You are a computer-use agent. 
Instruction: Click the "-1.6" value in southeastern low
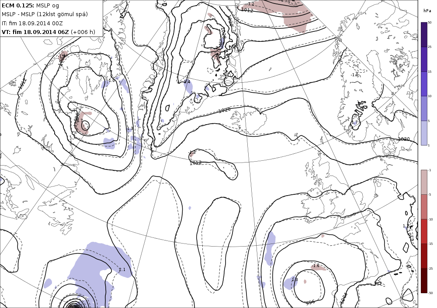click(316, 265)
